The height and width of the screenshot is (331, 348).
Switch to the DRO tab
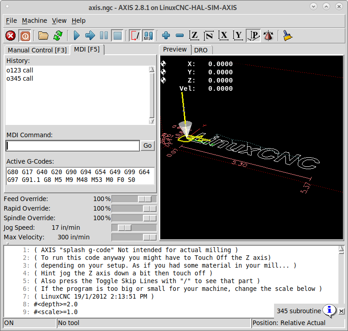[x=201, y=50]
